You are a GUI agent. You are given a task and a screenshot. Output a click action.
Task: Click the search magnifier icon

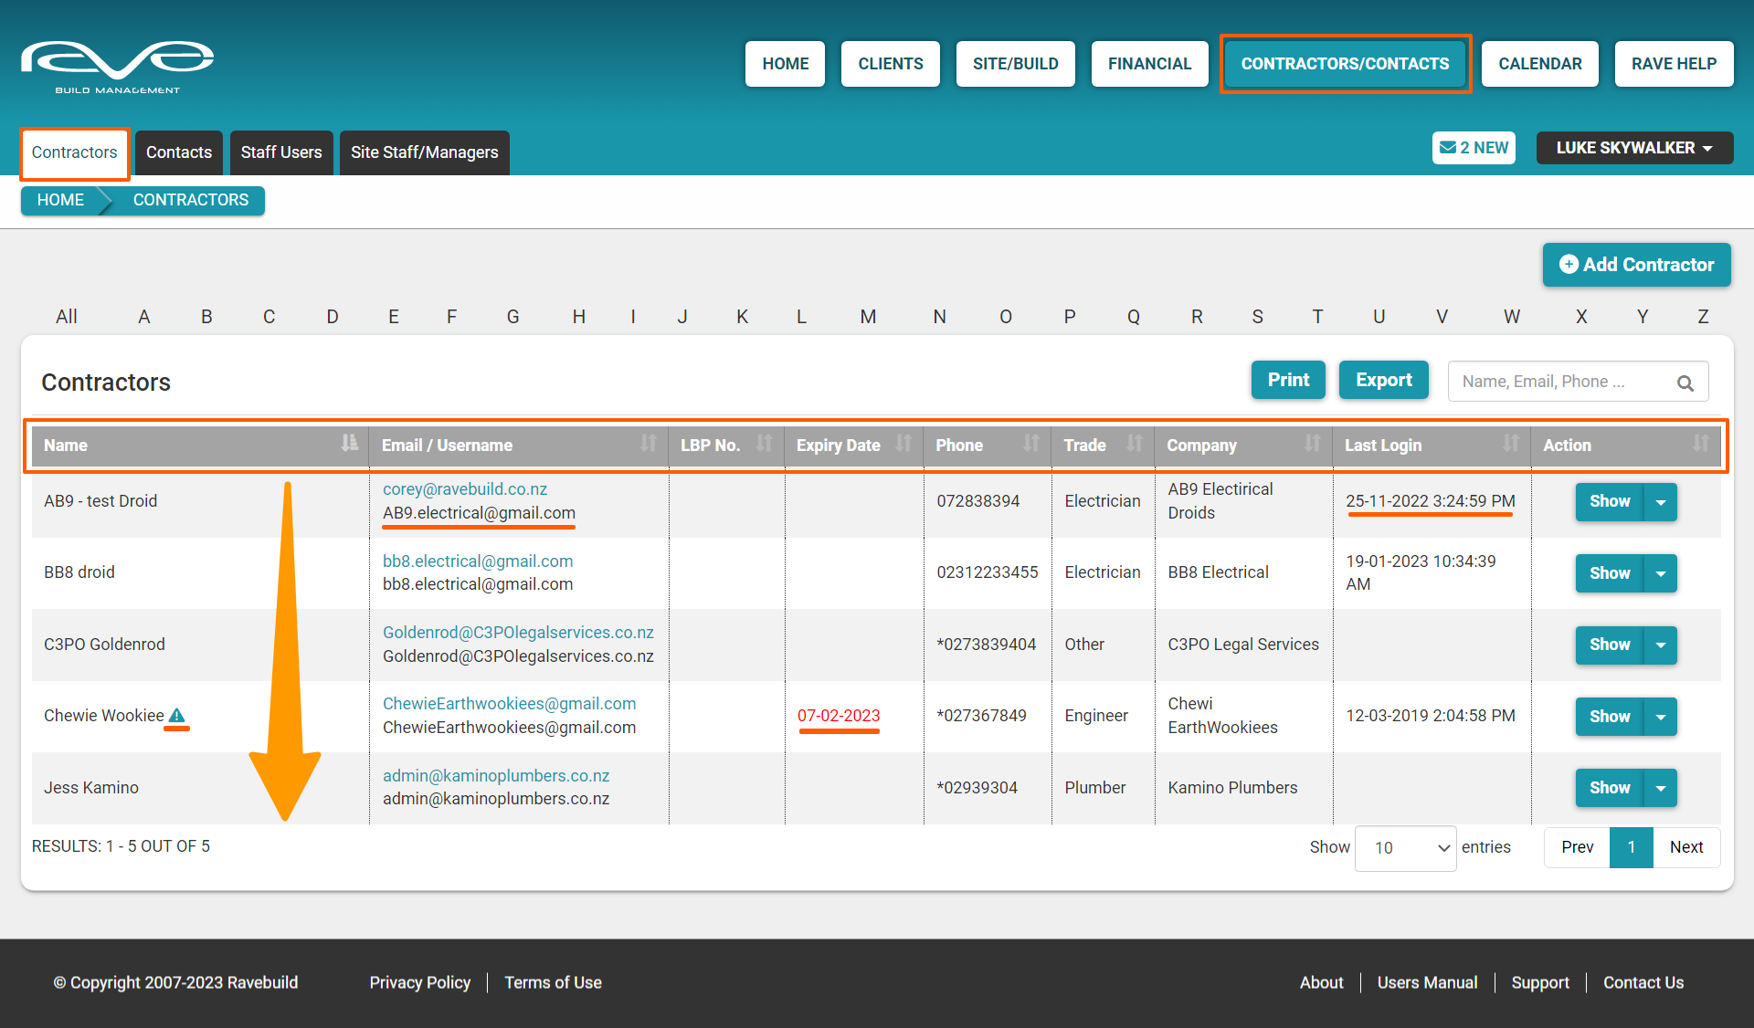[1685, 383]
